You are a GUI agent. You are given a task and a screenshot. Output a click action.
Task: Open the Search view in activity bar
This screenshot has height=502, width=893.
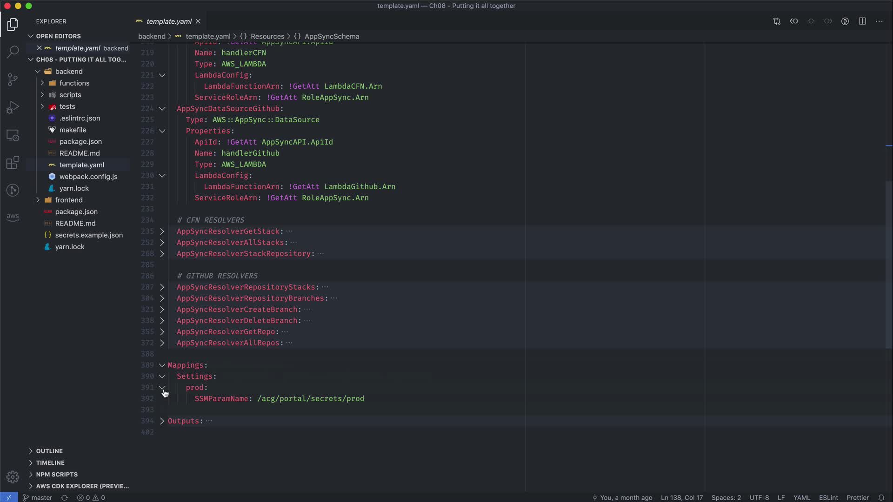coord(13,52)
